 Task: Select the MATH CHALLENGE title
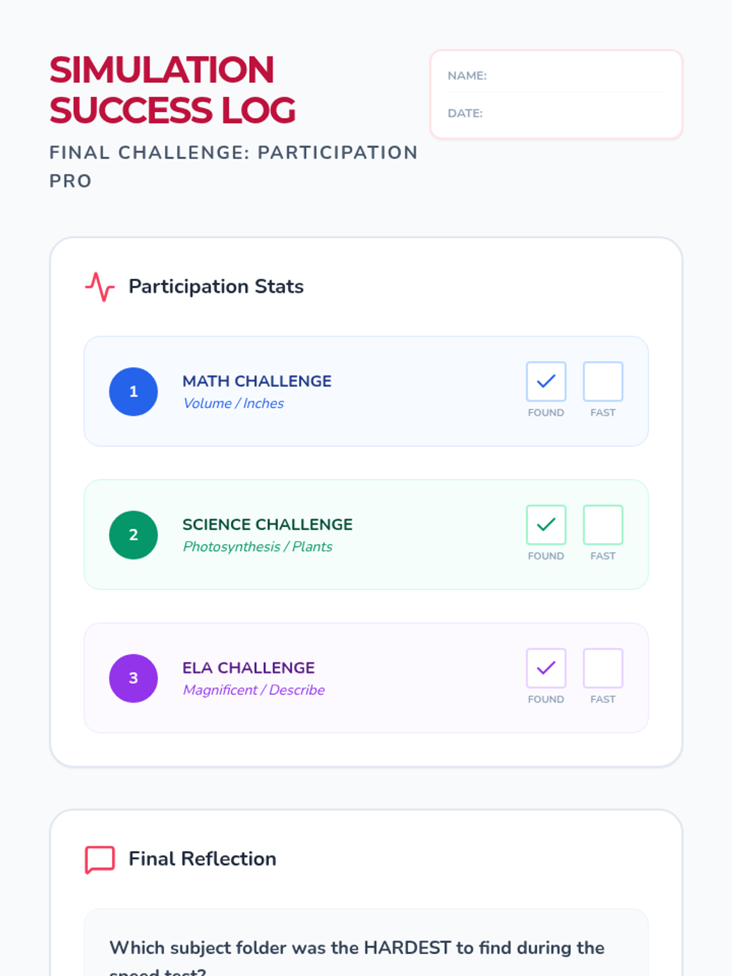(257, 381)
